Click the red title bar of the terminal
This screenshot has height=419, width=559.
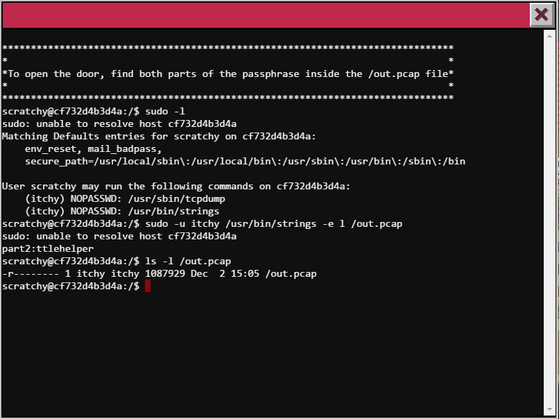tap(264, 15)
